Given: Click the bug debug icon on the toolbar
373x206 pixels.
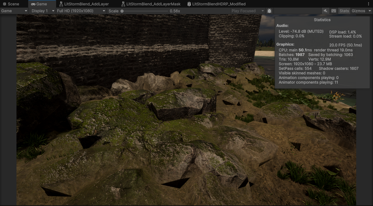Looking at the screenshot, I should click(269, 10).
